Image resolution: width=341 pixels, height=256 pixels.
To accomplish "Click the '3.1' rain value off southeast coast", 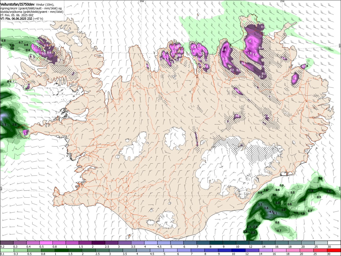I will [260, 205].
